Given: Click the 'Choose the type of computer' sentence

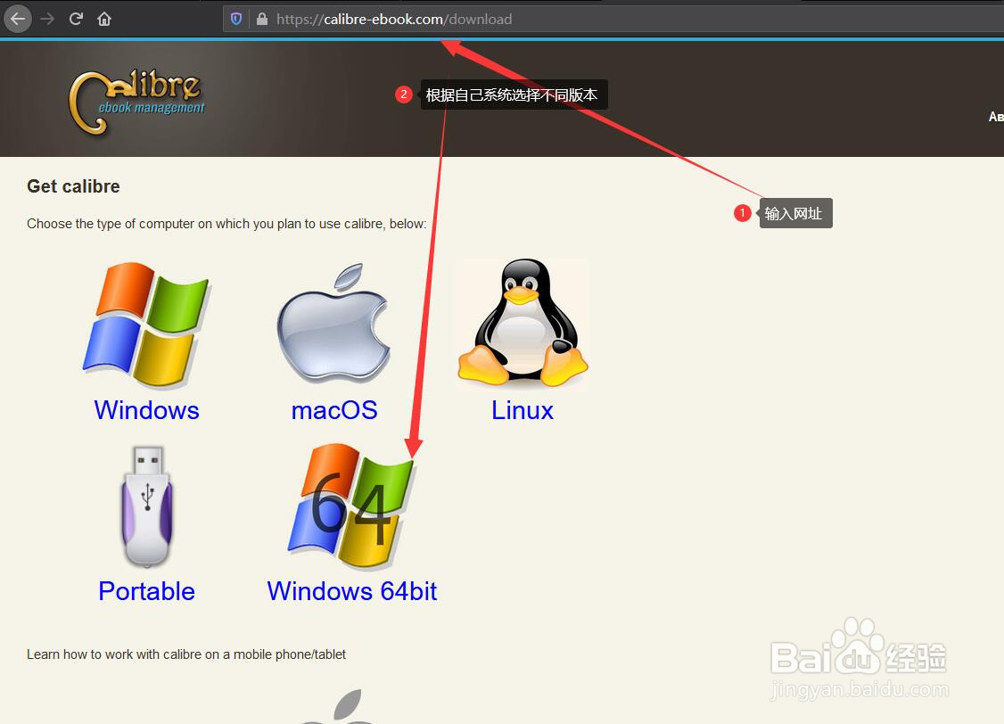Looking at the screenshot, I should [x=226, y=224].
